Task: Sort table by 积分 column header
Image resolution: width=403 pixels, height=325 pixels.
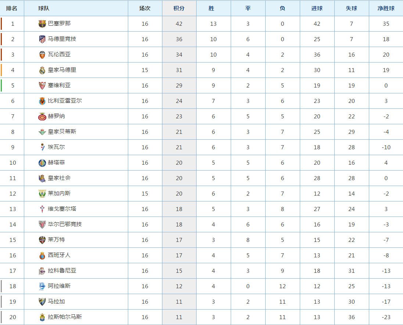Action: (x=179, y=8)
